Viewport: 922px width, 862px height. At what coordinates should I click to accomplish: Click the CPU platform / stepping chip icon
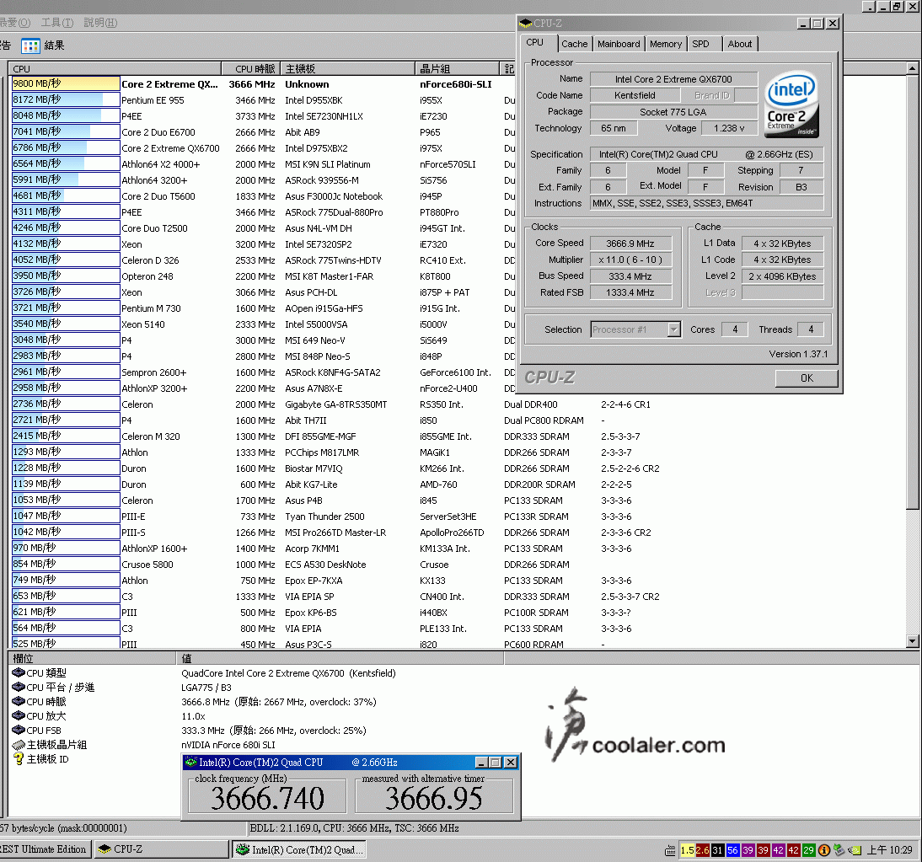19,686
